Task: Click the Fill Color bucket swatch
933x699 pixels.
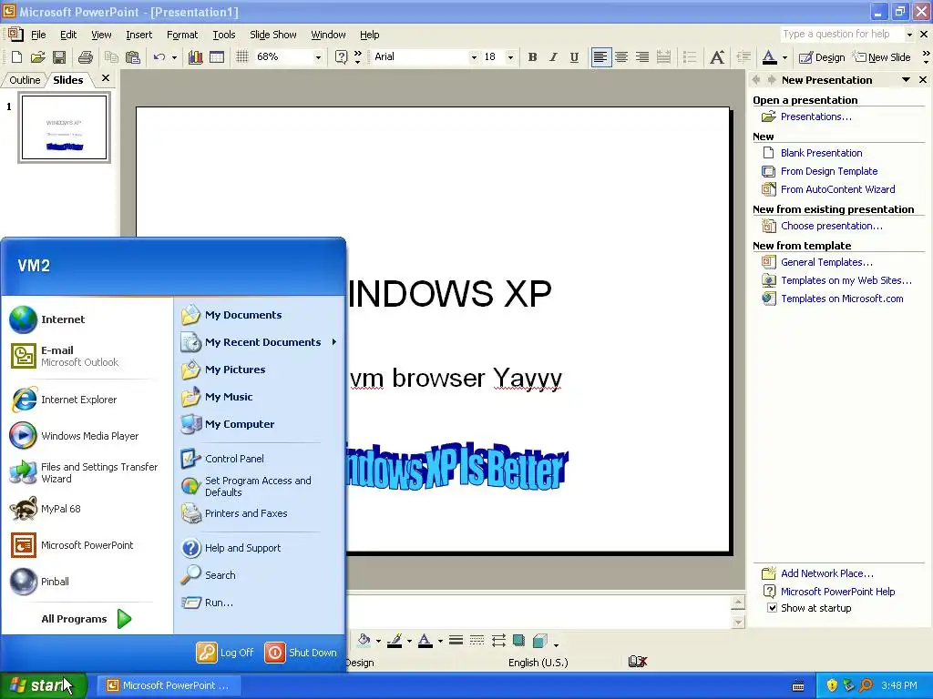Action: (364, 640)
